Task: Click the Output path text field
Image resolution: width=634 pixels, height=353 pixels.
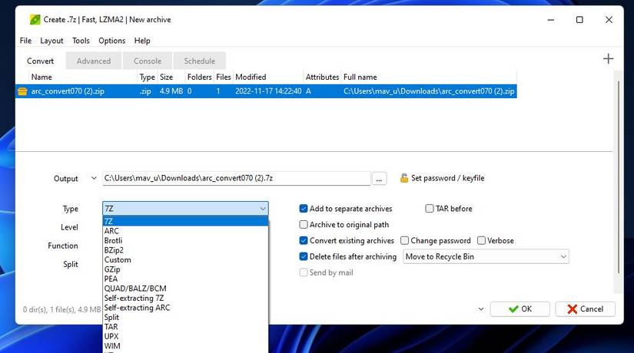Action: pos(237,178)
